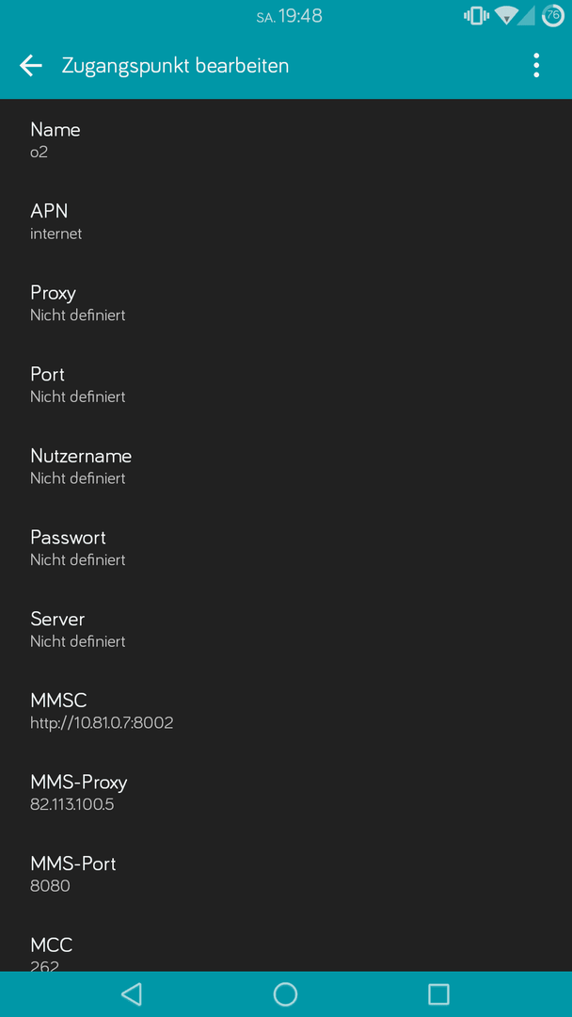Set the Passwort value
The width and height of the screenshot is (572, 1017).
286,549
